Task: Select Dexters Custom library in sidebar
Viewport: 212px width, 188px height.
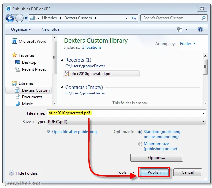Action: (29, 90)
